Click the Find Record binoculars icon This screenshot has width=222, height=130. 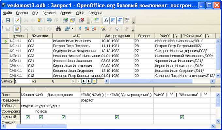pyautogui.click(x=58, y=29)
